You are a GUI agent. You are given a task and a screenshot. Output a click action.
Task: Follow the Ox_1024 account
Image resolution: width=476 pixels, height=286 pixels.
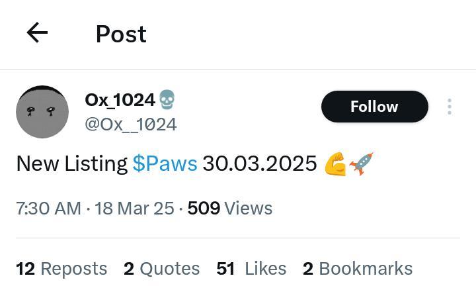pyautogui.click(x=374, y=107)
